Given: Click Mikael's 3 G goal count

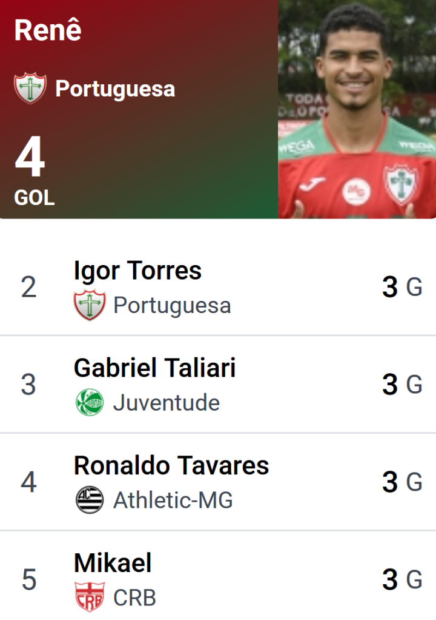Looking at the screenshot, I should (x=403, y=580).
